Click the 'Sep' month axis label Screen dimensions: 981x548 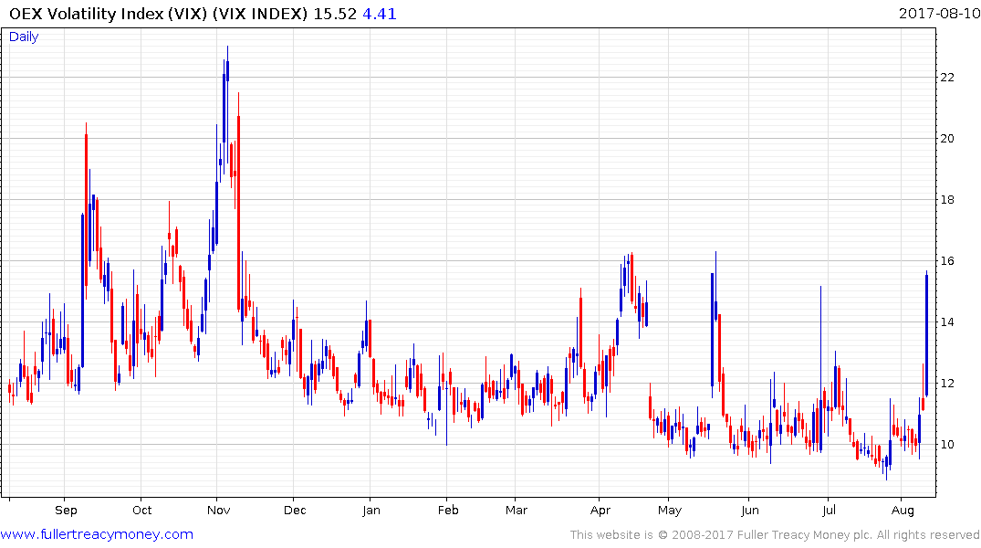click(66, 510)
